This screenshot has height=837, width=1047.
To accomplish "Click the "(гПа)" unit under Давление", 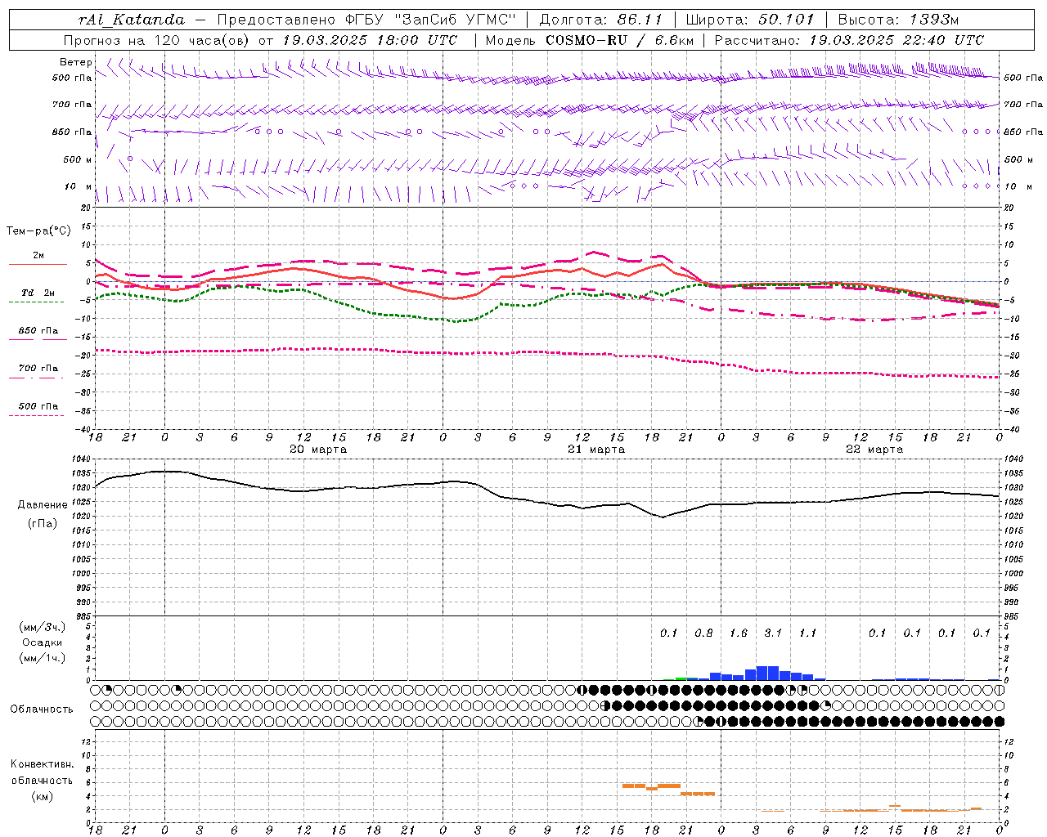I will (43, 524).
